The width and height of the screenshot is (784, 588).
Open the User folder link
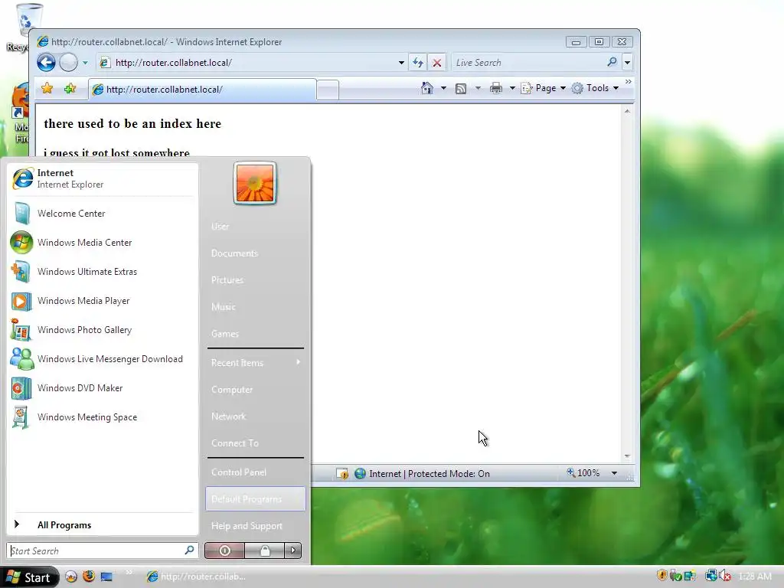255,227
